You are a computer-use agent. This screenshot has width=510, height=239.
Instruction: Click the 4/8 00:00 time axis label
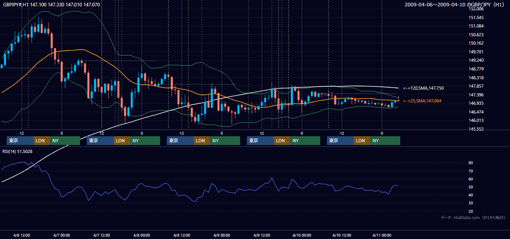142,235
